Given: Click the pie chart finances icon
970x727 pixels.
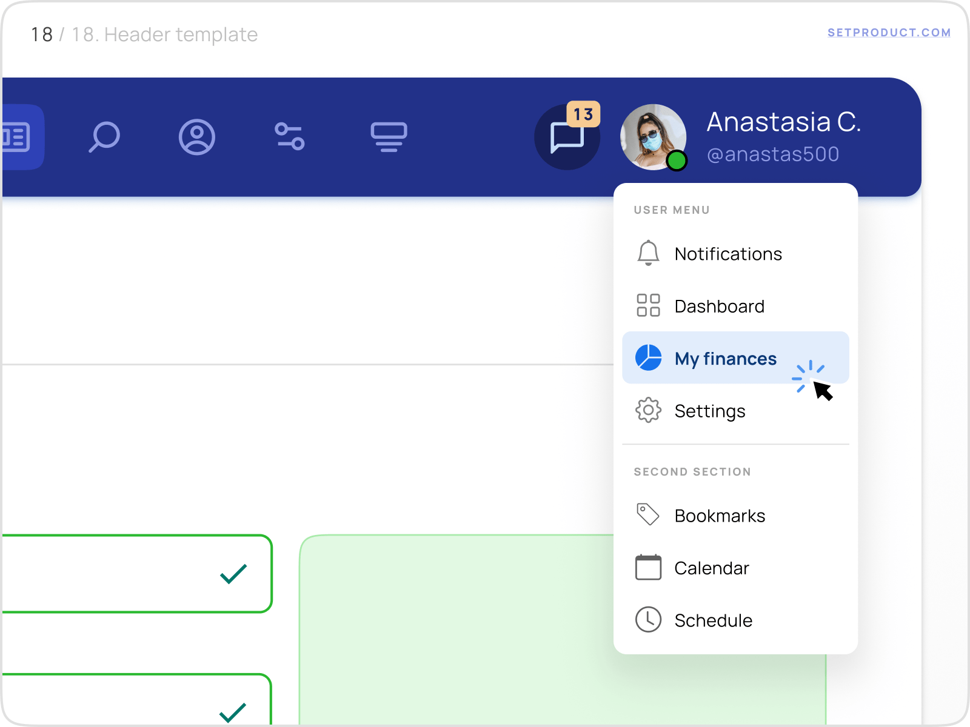Looking at the screenshot, I should [x=648, y=357].
